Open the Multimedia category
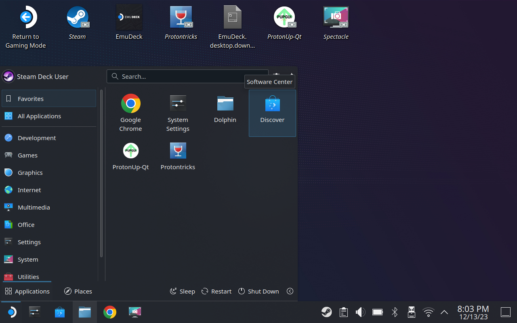The height and width of the screenshot is (323, 517). [x=49, y=207]
